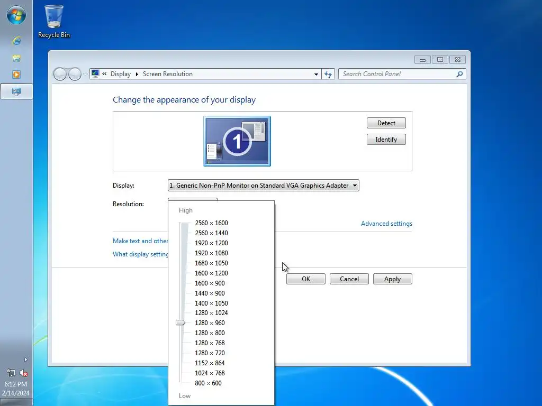Choose 1280 × 1024 resolution

point(211,313)
